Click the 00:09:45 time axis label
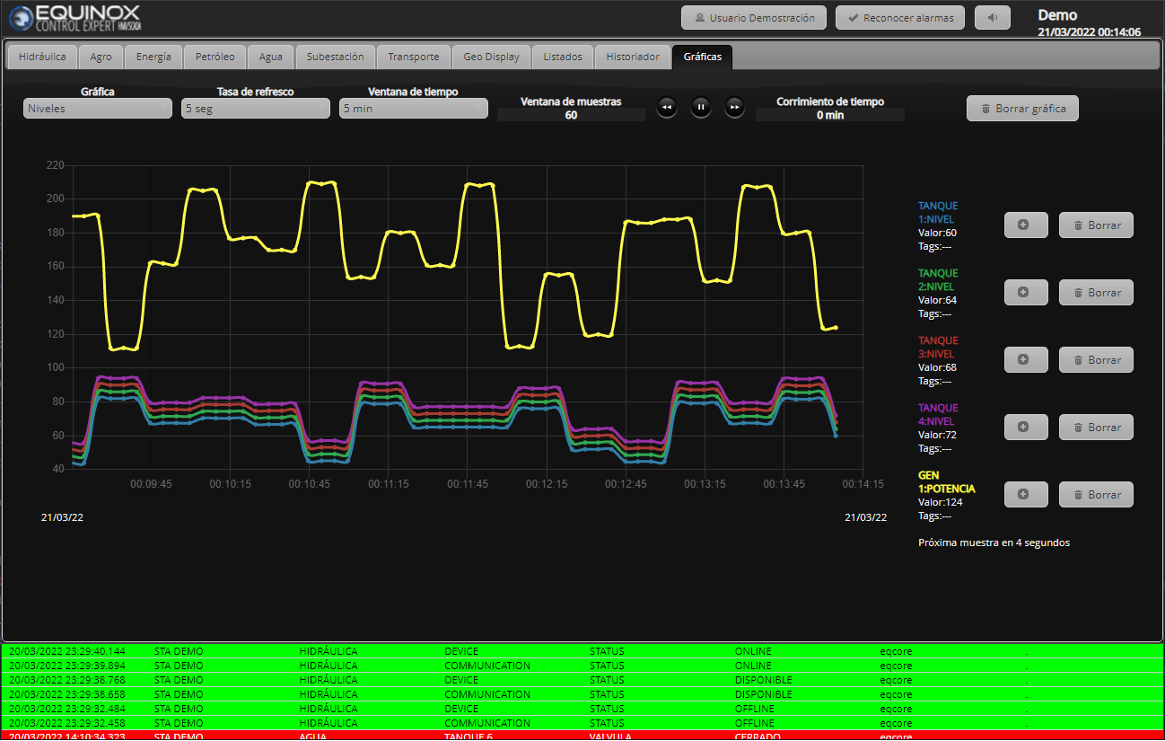The height and width of the screenshot is (741, 1165). (x=151, y=483)
